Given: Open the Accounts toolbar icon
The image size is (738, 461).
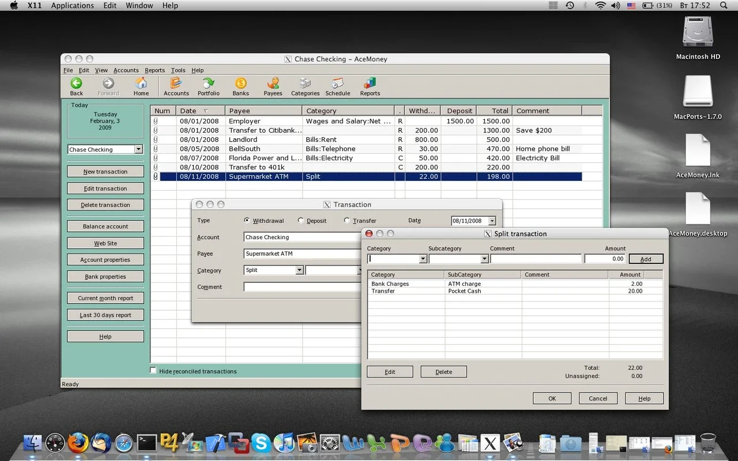Looking at the screenshot, I should 176,86.
